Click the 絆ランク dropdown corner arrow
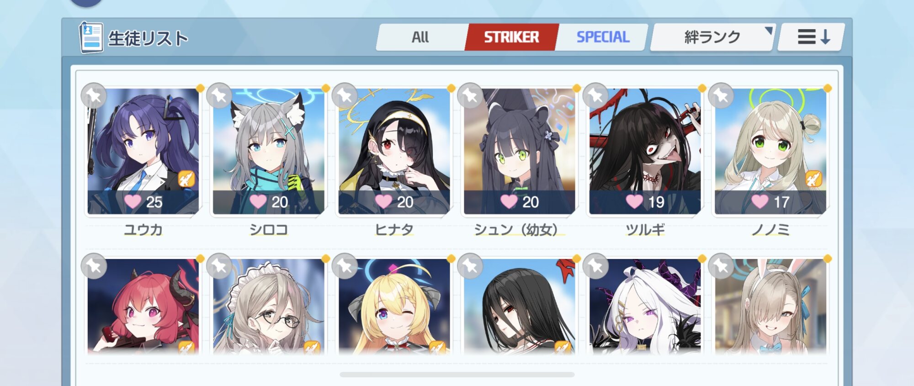Screen dimensions: 914x386 [769, 31]
